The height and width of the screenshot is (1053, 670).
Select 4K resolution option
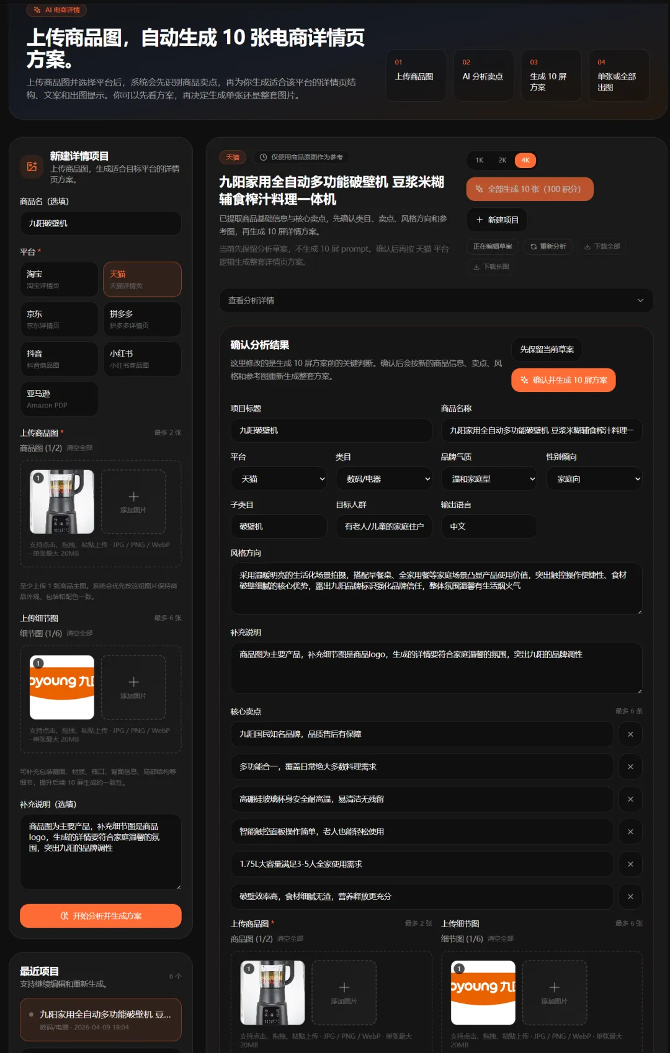click(x=525, y=160)
